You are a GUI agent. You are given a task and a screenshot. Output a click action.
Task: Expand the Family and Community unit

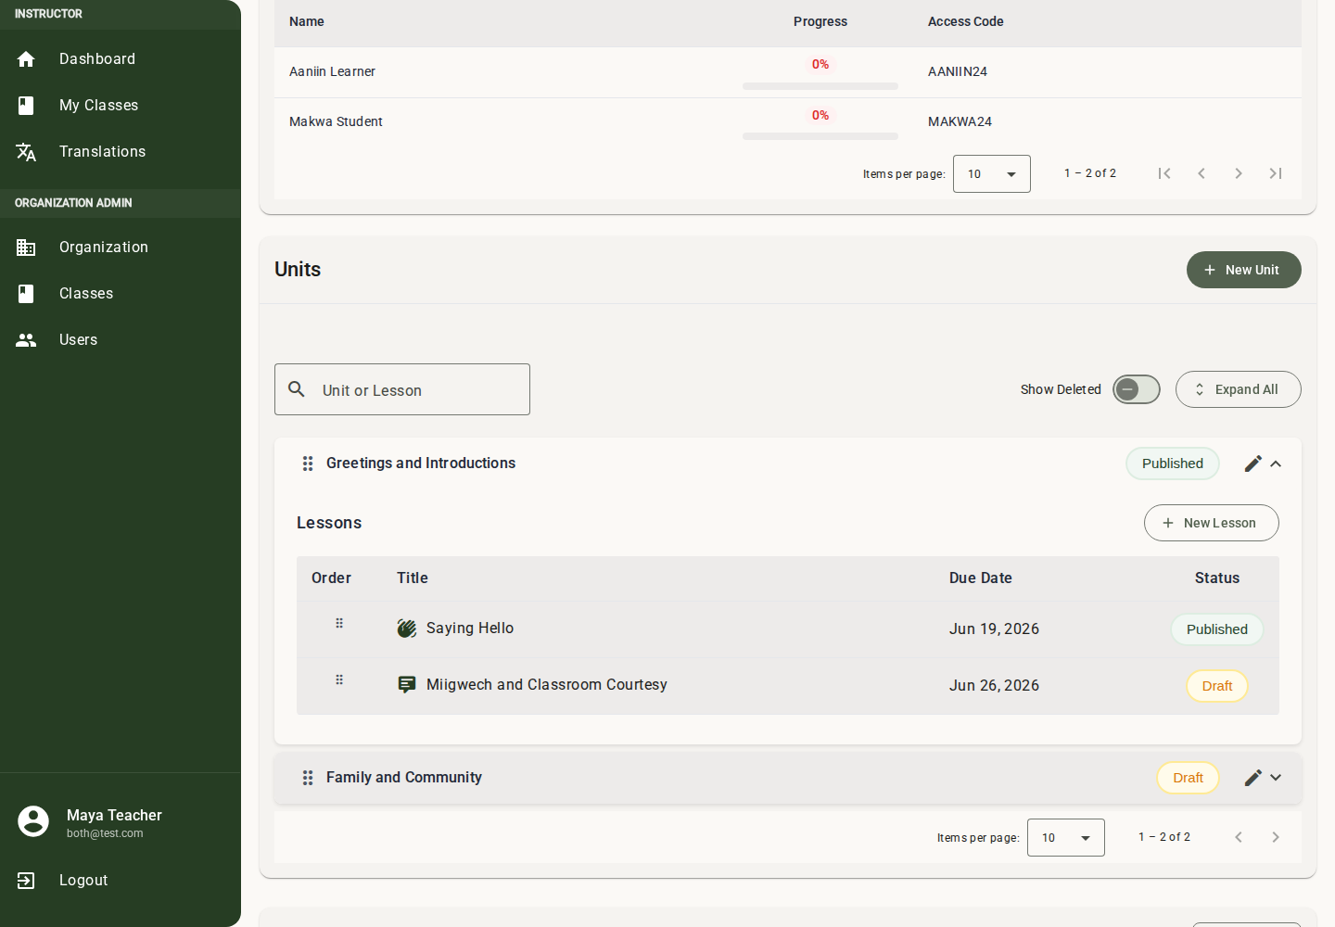[x=1276, y=778]
